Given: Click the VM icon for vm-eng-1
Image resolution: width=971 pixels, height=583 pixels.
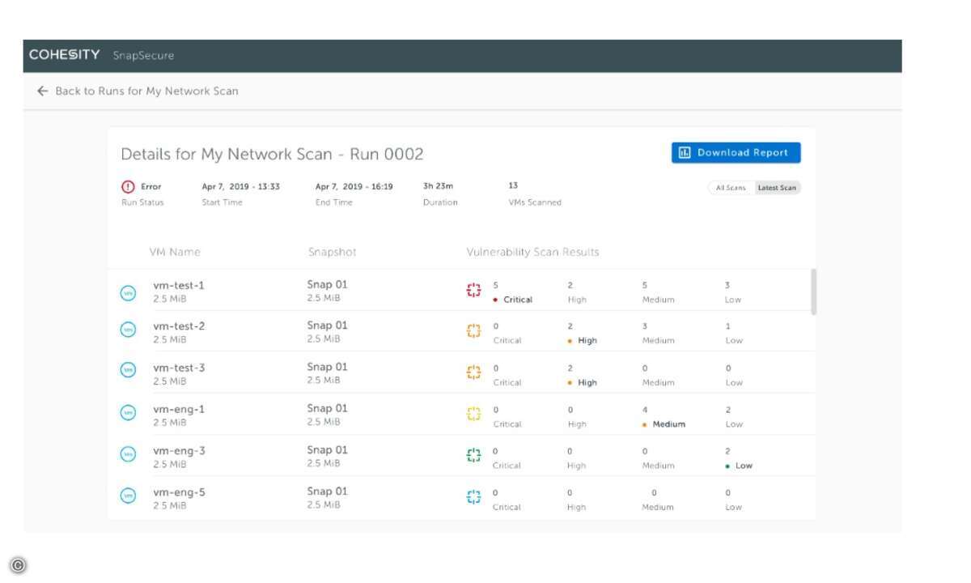Looking at the screenshot, I should coord(128,412).
